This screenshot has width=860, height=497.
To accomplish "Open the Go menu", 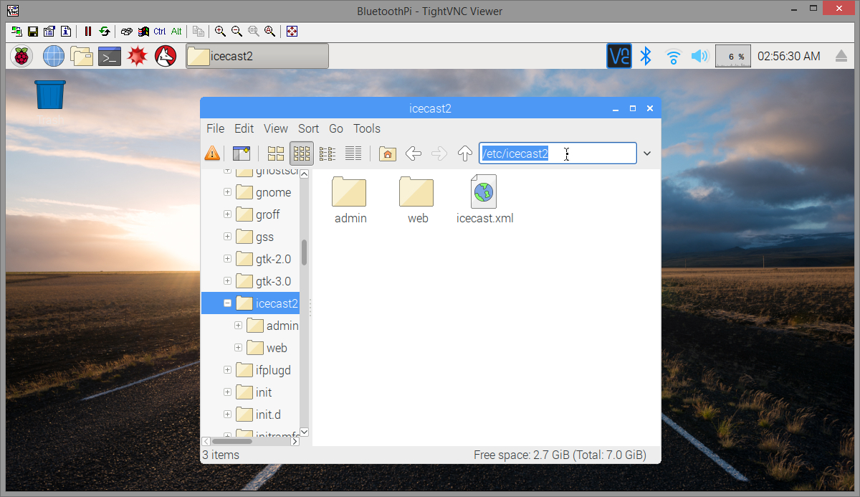I will (x=336, y=128).
